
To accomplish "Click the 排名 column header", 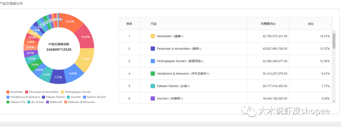I will pyautogui.click(x=129, y=24).
